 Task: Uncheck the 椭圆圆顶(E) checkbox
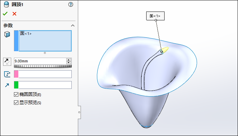coord(16,95)
